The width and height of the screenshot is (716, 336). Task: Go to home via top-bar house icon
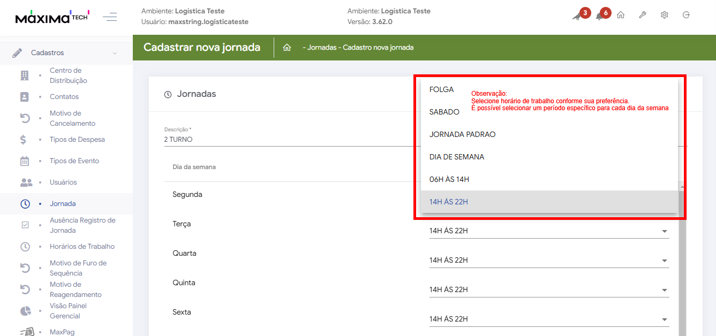621,15
